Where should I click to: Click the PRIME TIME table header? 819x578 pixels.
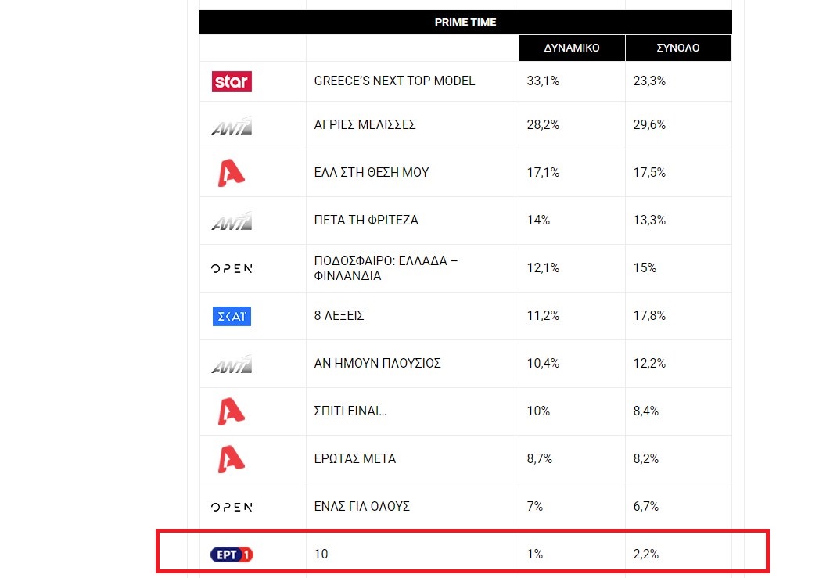pos(465,23)
